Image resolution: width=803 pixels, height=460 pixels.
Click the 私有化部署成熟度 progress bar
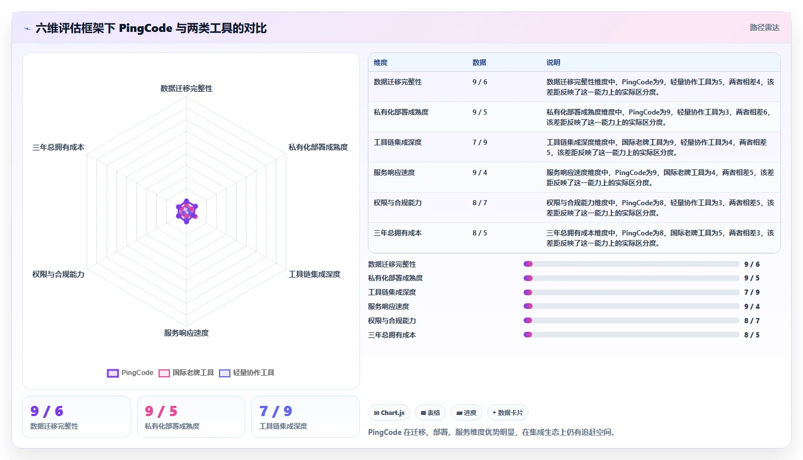tap(631, 278)
